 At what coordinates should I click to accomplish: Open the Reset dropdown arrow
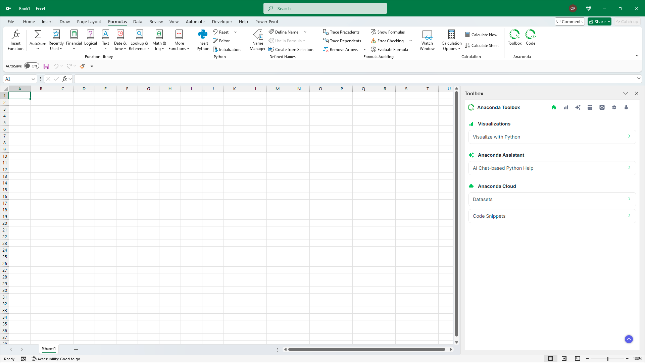(x=235, y=32)
